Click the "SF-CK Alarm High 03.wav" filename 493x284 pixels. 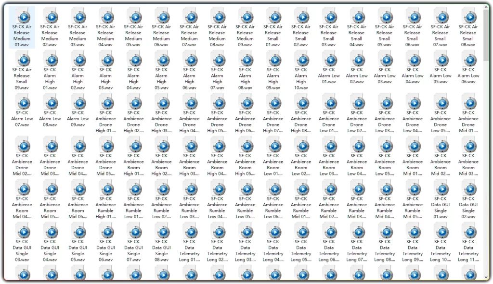pos(105,79)
